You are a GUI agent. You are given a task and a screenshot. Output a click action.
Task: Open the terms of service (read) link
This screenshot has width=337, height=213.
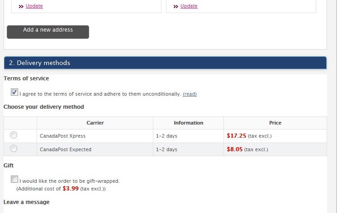[x=190, y=94]
